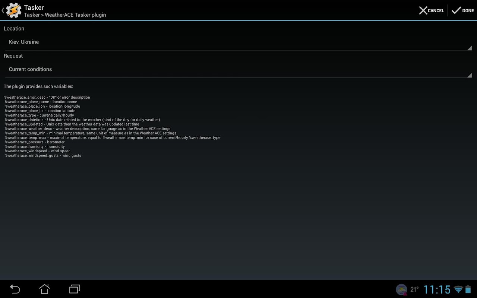
Task: Tap the Android back navigation icon
Action: [15, 289]
